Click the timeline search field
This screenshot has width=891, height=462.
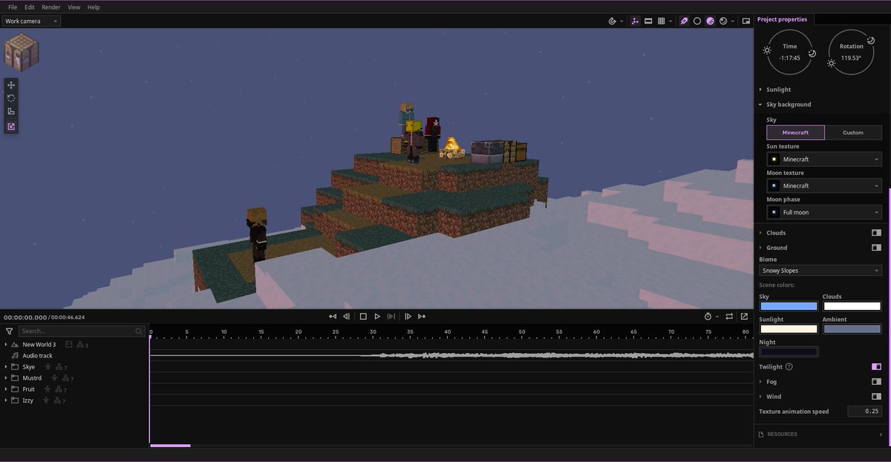[82, 331]
